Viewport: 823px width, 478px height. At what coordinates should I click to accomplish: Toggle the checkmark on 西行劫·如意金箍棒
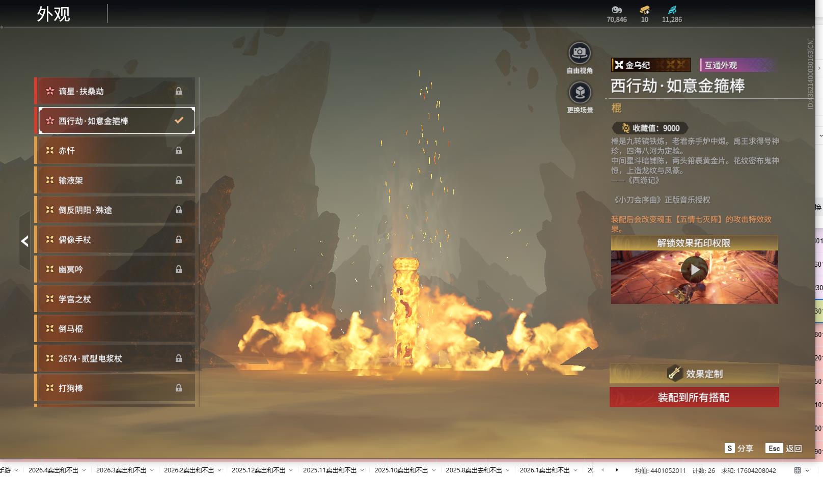(179, 121)
